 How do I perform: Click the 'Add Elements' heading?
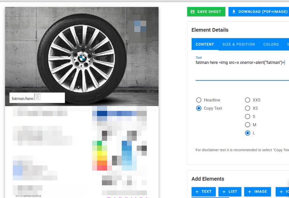pos(208,179)
